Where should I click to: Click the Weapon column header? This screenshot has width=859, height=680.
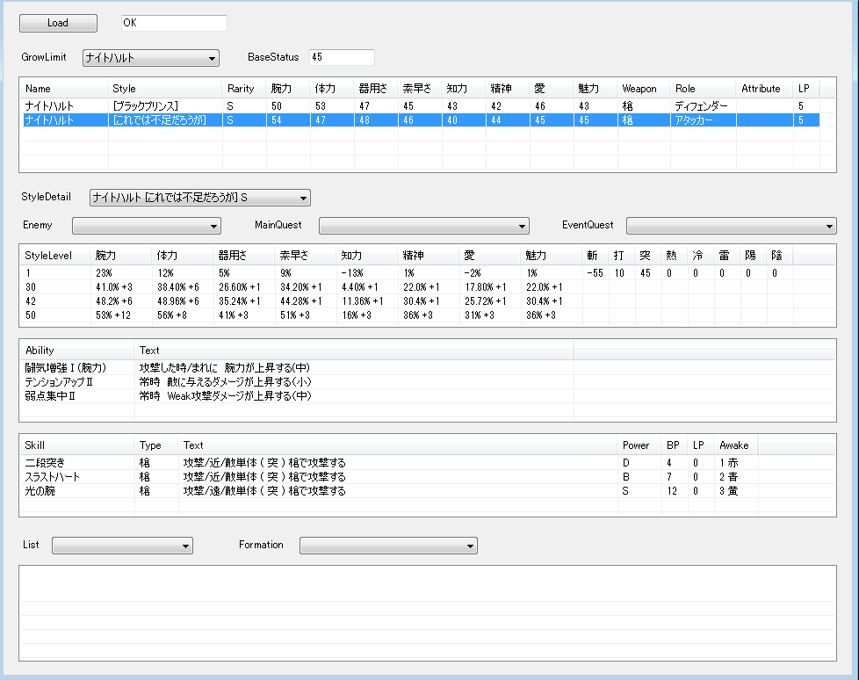[x=644, y=88]
